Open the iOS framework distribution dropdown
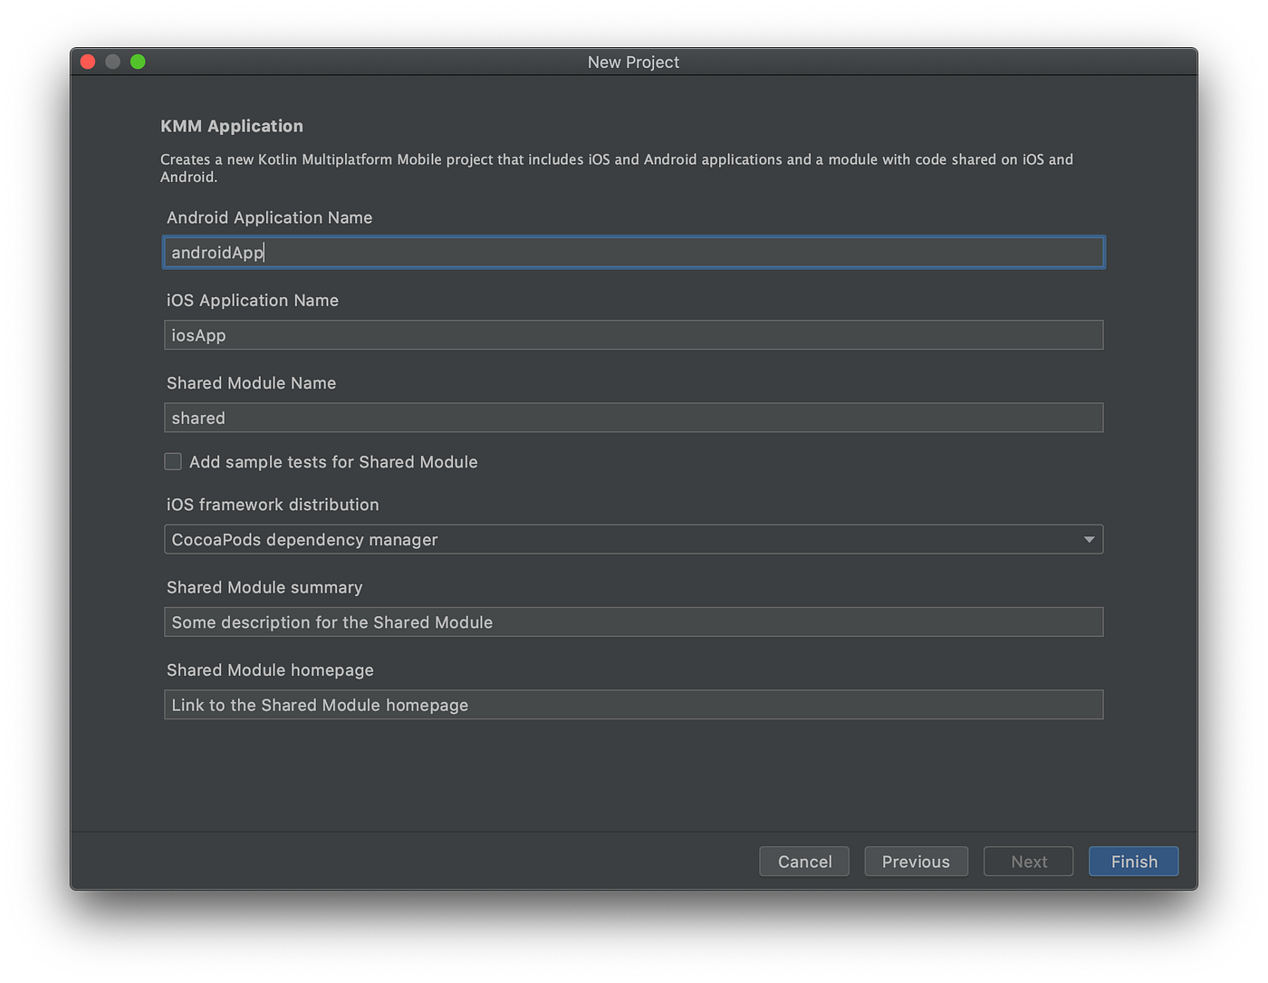The image size is (1268, 983). (x=633, y=539)
